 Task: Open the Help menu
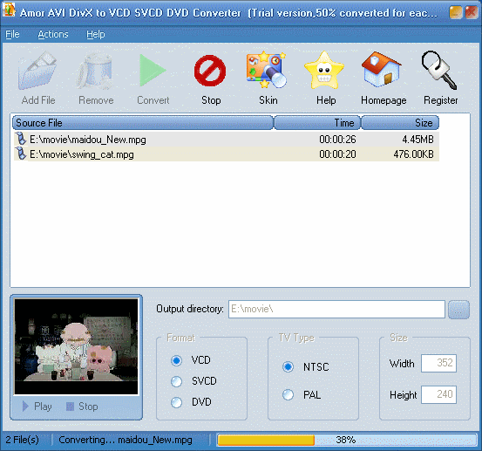[96, 34]
